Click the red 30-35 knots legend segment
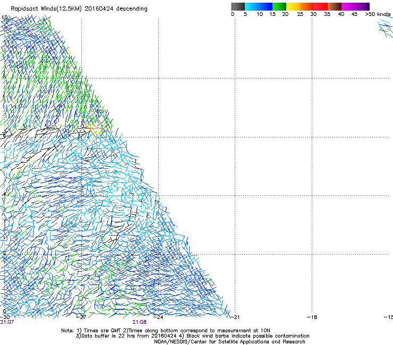Image resolution: width=393 pixels, height=345 pixels. click(321, 6)
